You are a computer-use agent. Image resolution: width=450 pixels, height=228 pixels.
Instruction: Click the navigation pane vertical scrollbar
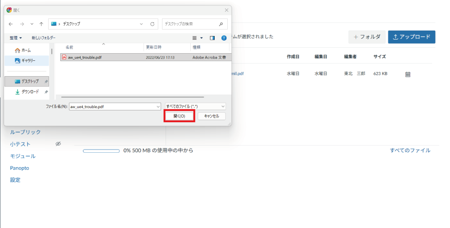pyautogui.click(x=52, y=52)
